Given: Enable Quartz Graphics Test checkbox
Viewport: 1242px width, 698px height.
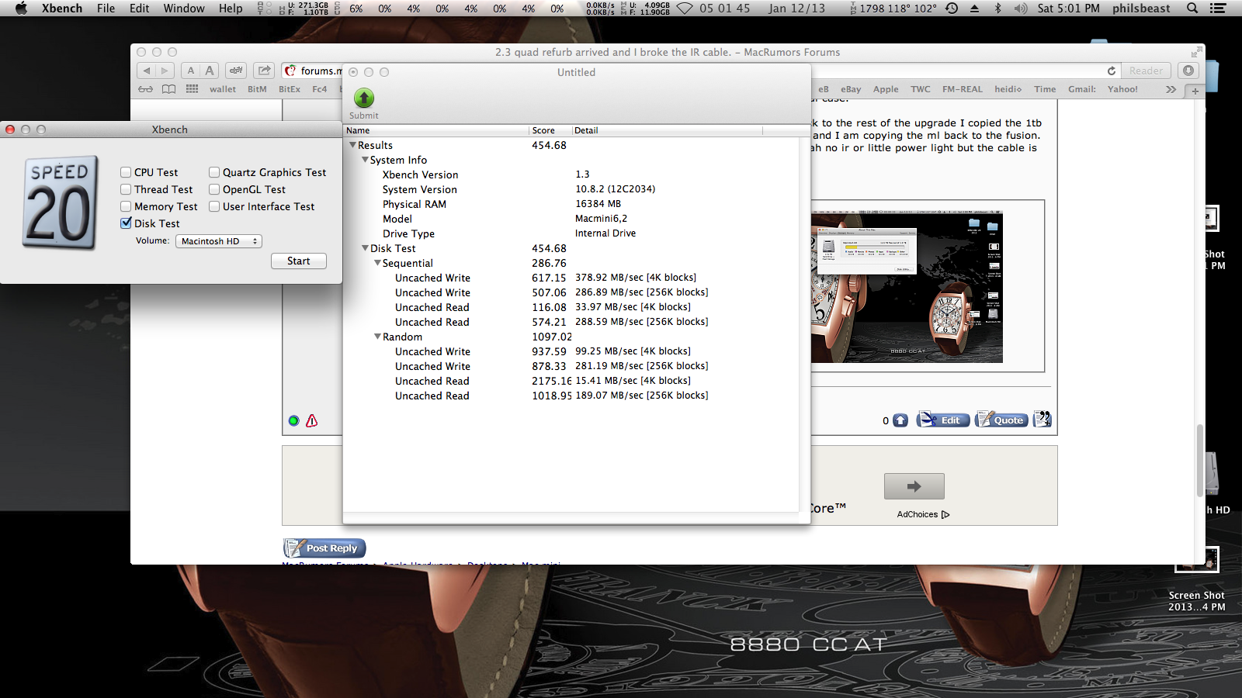Looking at the screenshot, I should pyautogui.click(x=214, y=172).
